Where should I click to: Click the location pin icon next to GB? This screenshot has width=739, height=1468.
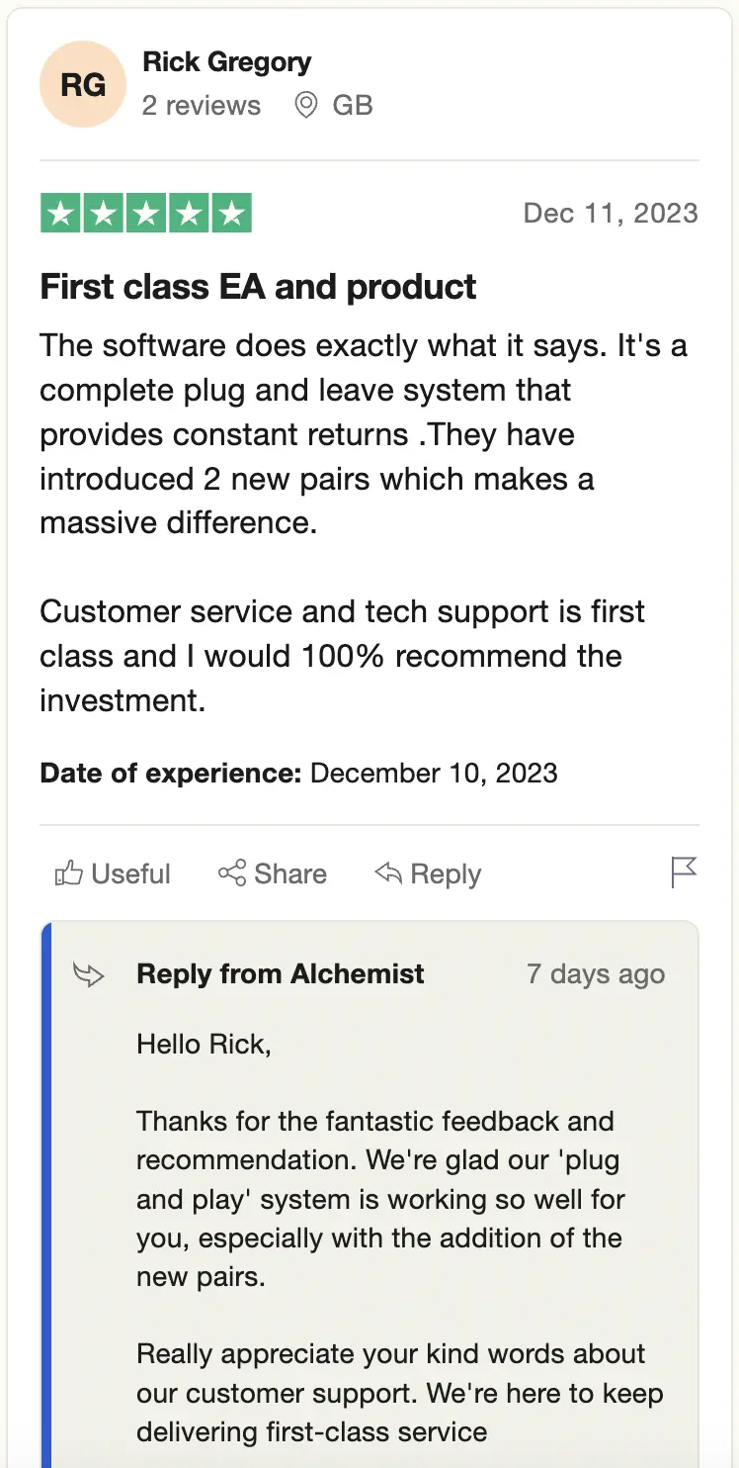[x=306, y=105]
